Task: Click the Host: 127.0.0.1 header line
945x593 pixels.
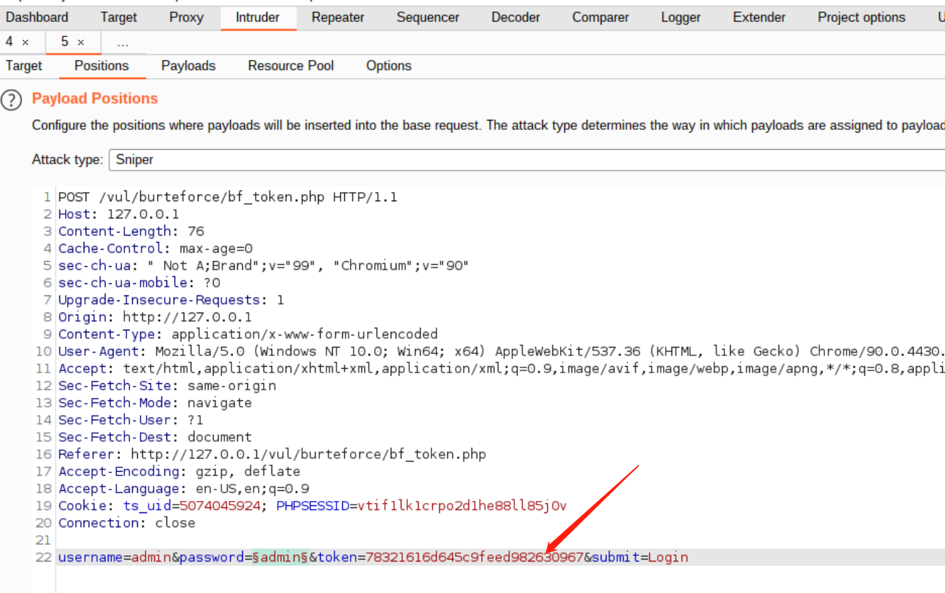Action: (119, 214)
